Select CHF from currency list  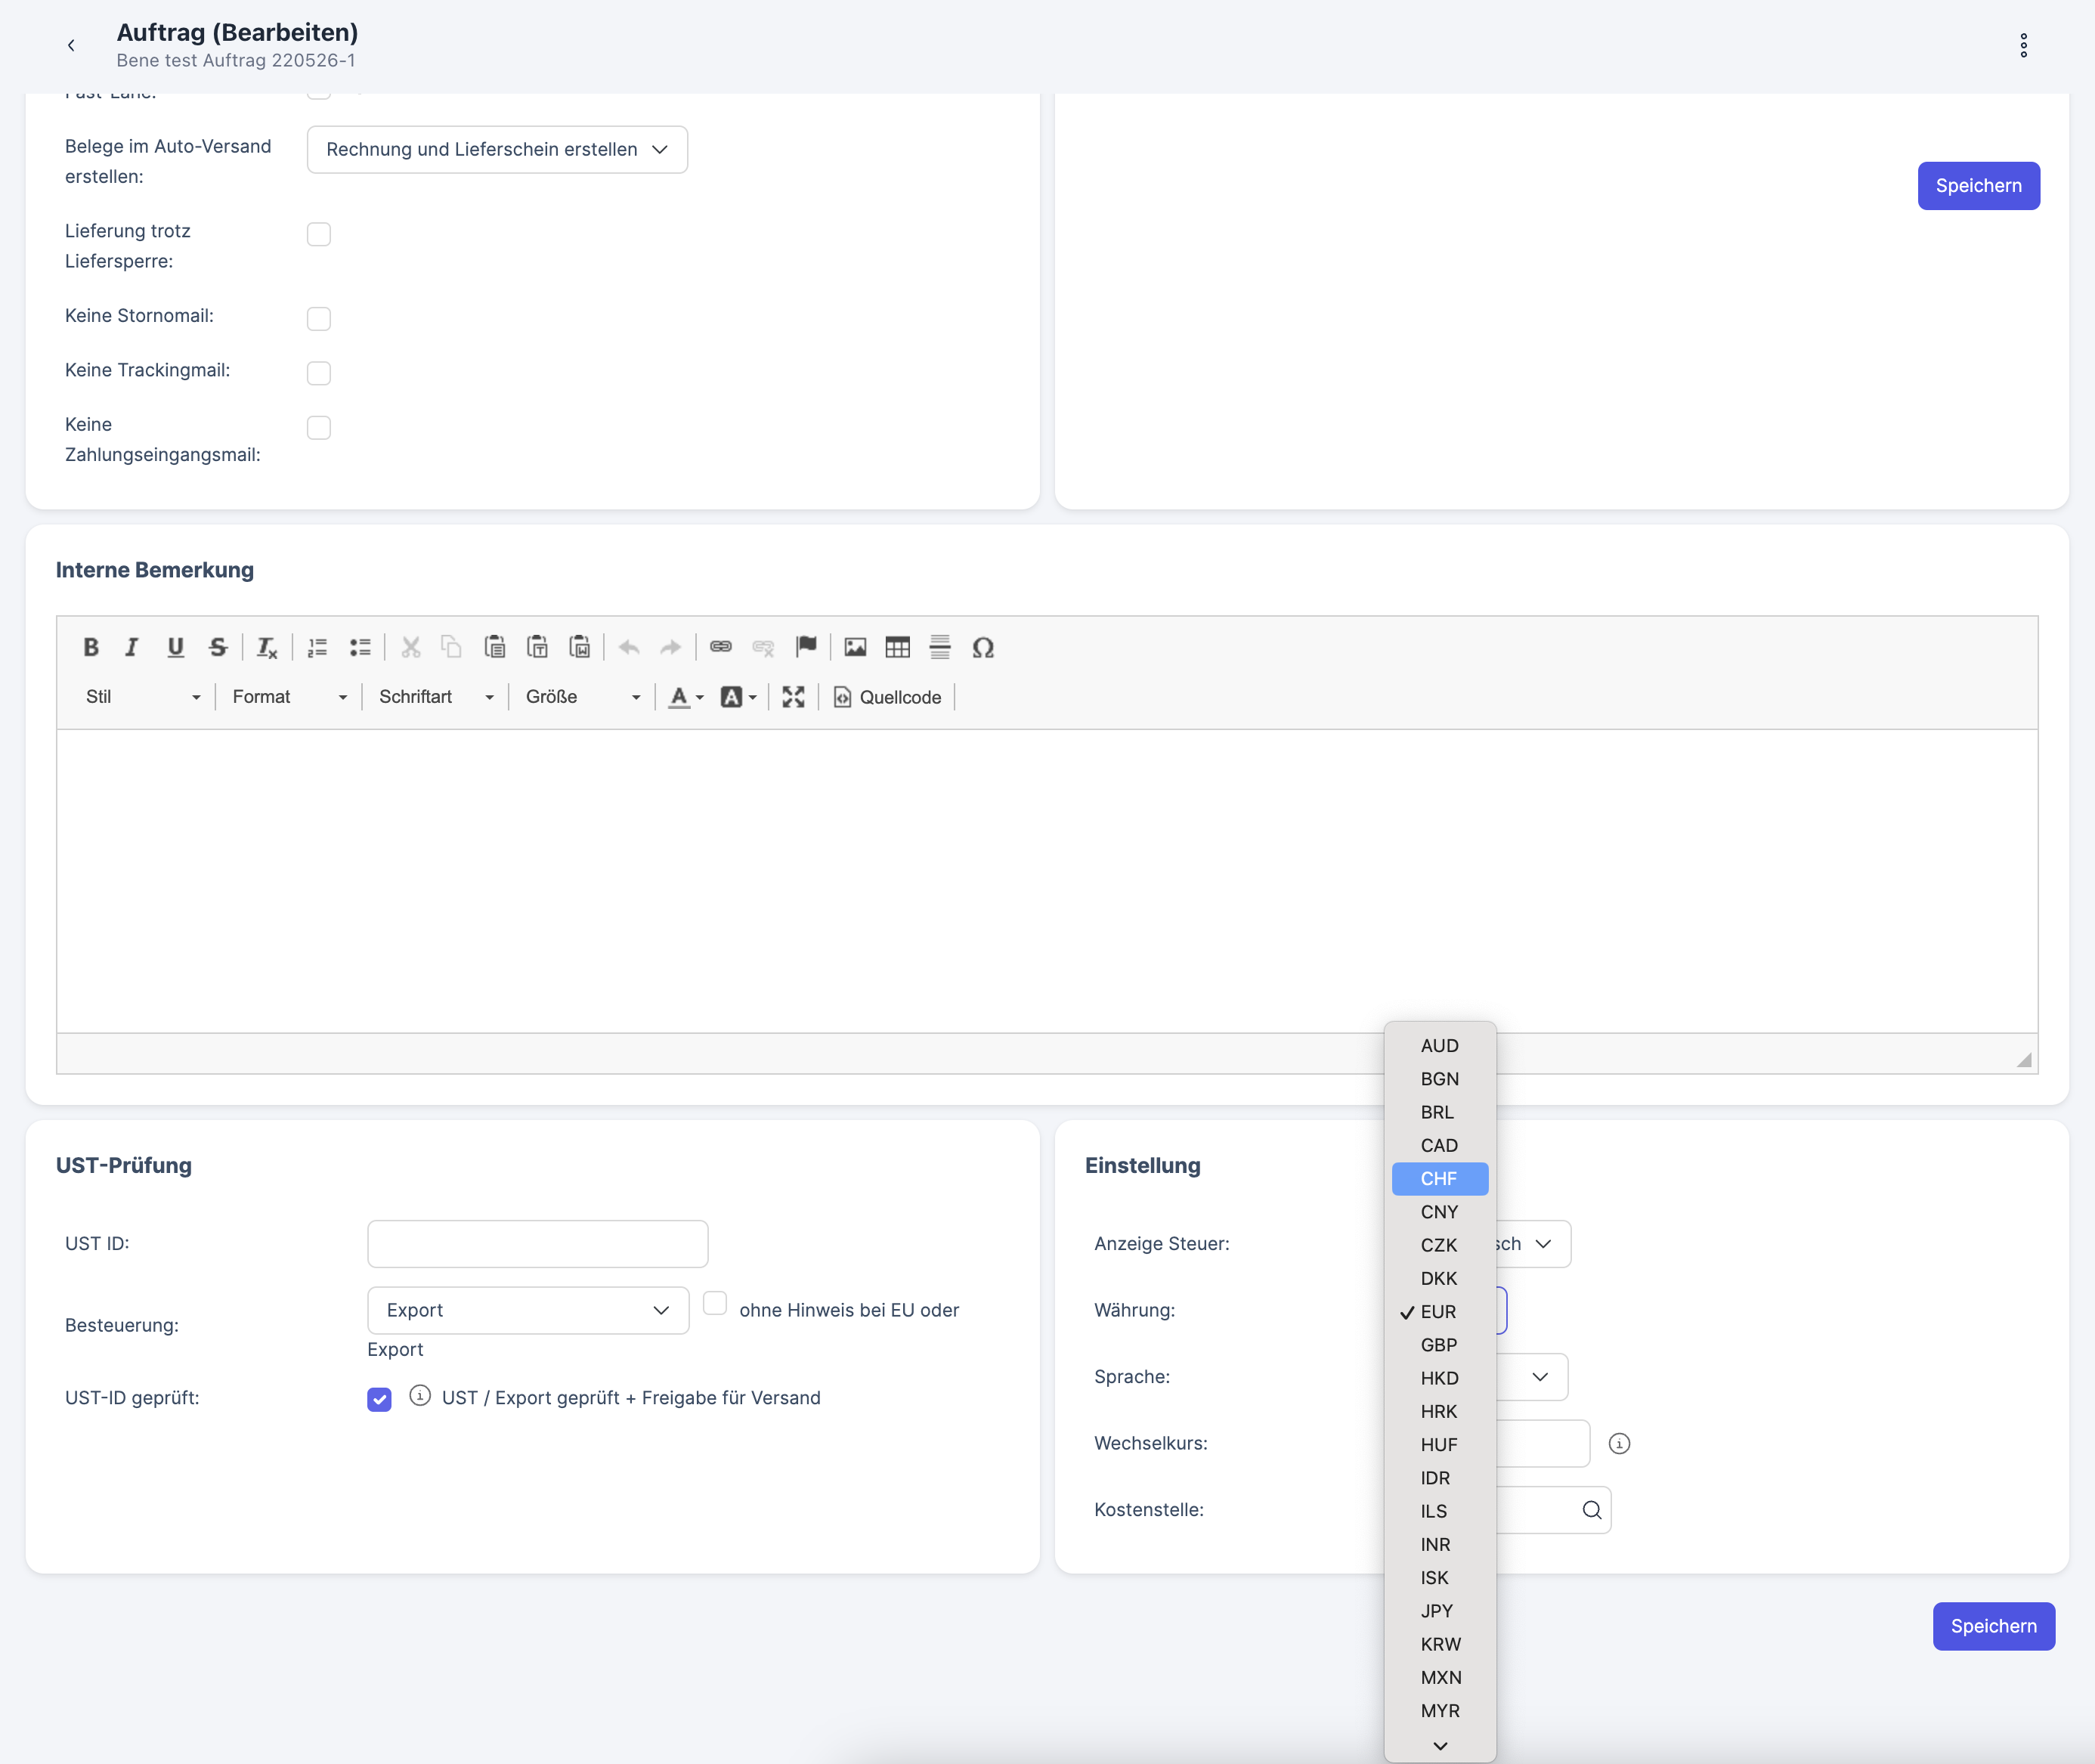coord(1439,1178)
